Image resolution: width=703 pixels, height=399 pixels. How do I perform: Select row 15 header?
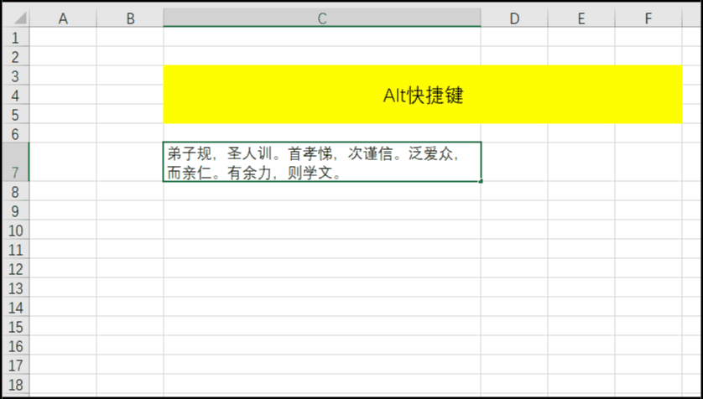[x=16, y=327]
